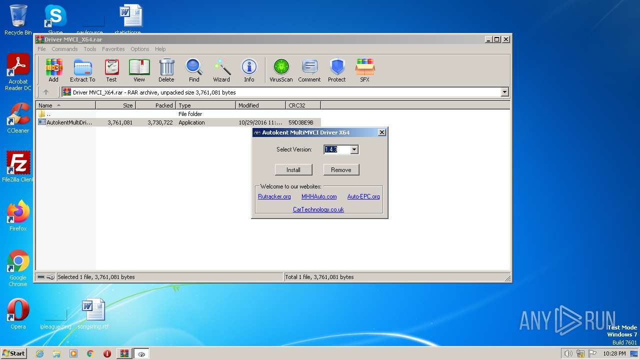Click the taskbar clock 10:28 PM

pyautogui.click(x=614, y=353)
